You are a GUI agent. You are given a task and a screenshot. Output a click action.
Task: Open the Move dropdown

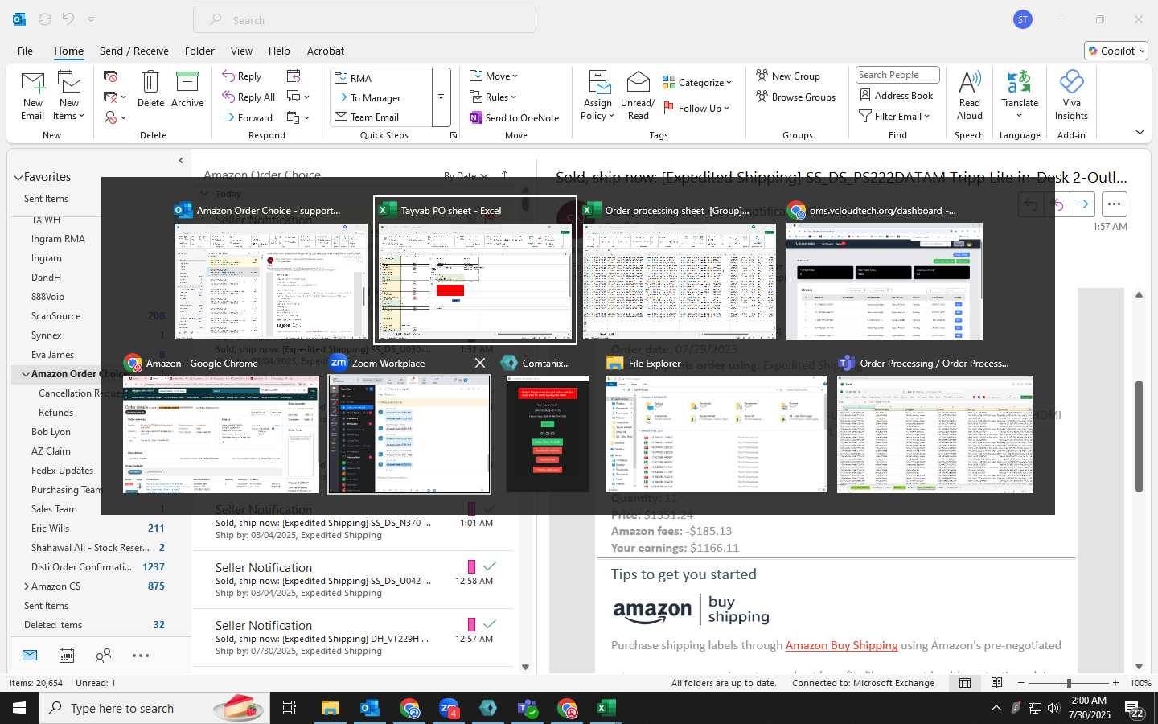click(494, 76)
